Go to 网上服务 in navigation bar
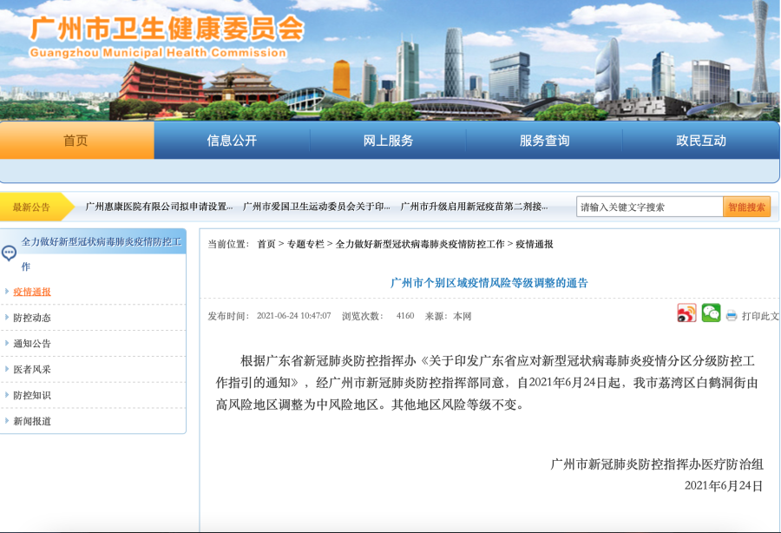 pyautogui.click(x=388, y=141)
